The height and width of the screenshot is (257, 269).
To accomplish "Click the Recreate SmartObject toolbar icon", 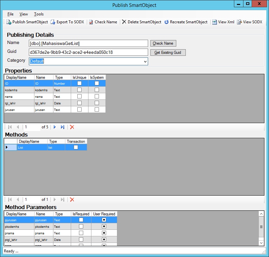I will (166, 22).
